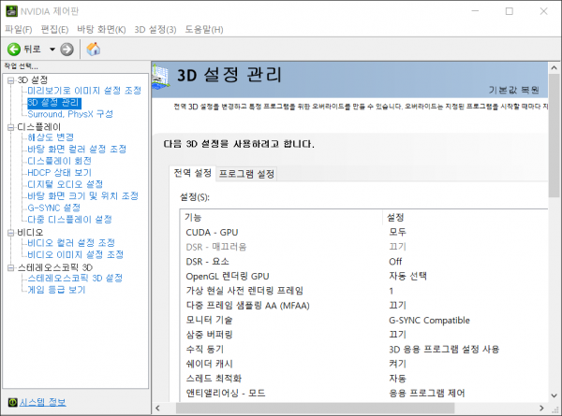562x416 pixels.
Task: Click the 설정 column header
Action: tap(466, 218)
